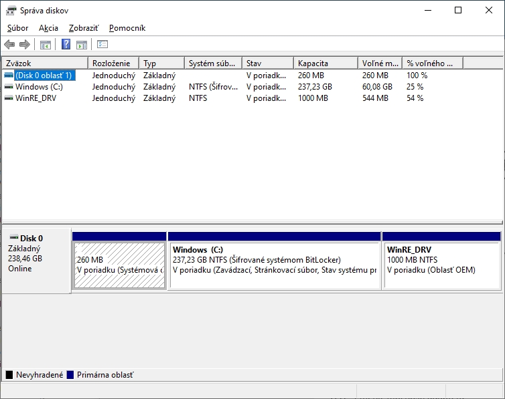Click the Forward arrow toolbar icon
This screenshot has height=399, width=505.
tap(25, 45)
